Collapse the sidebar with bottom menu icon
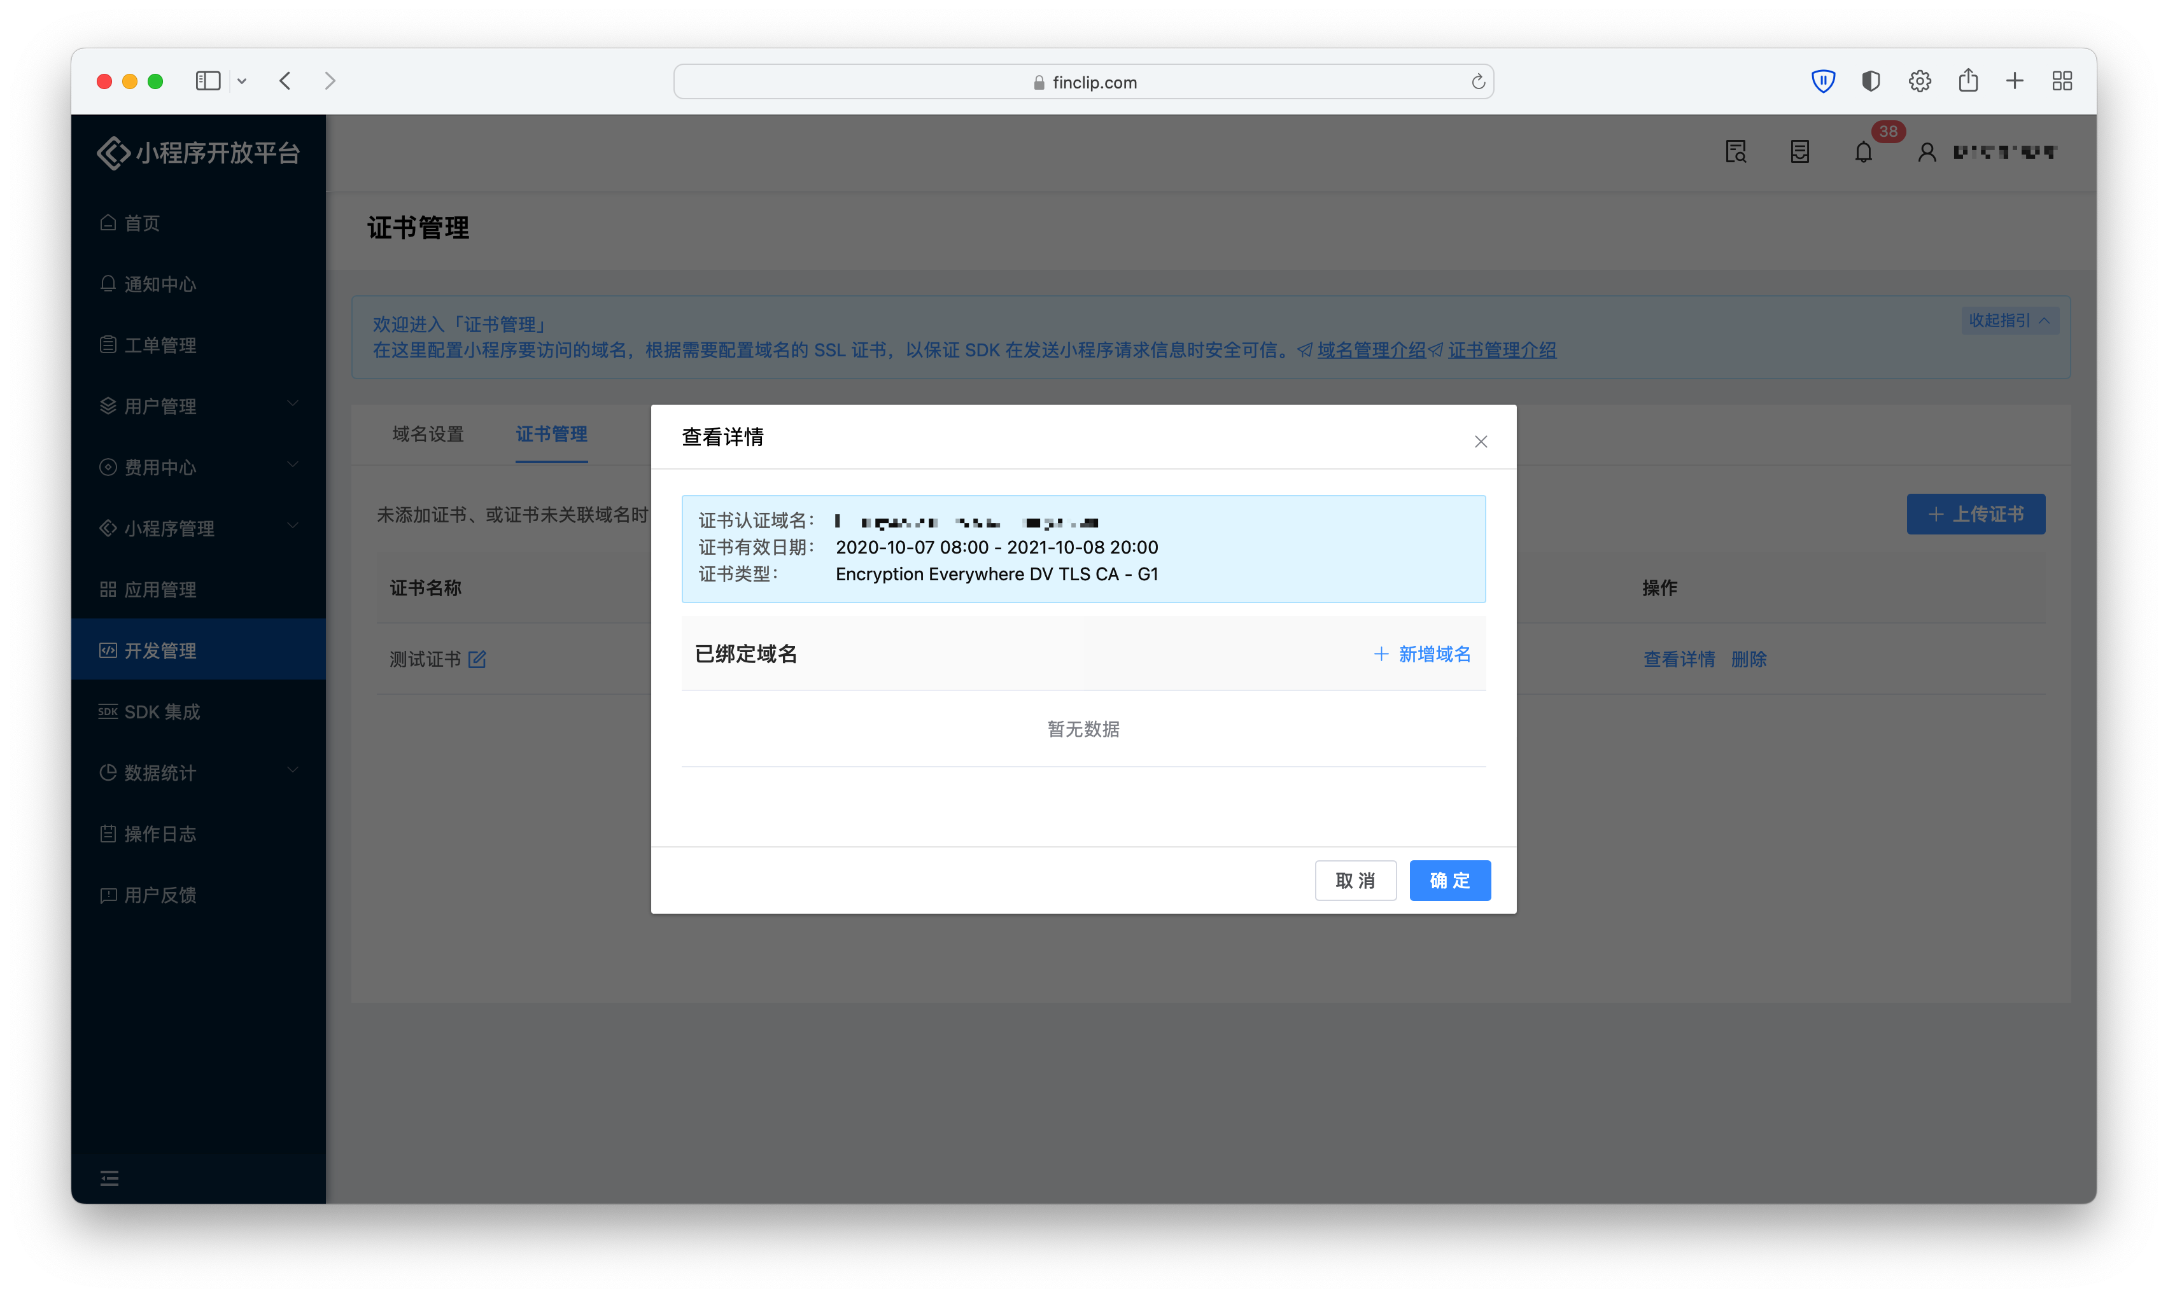Image resolution: width=2168 pixels, height=1298 pixels. click(x=109, y=1178)
